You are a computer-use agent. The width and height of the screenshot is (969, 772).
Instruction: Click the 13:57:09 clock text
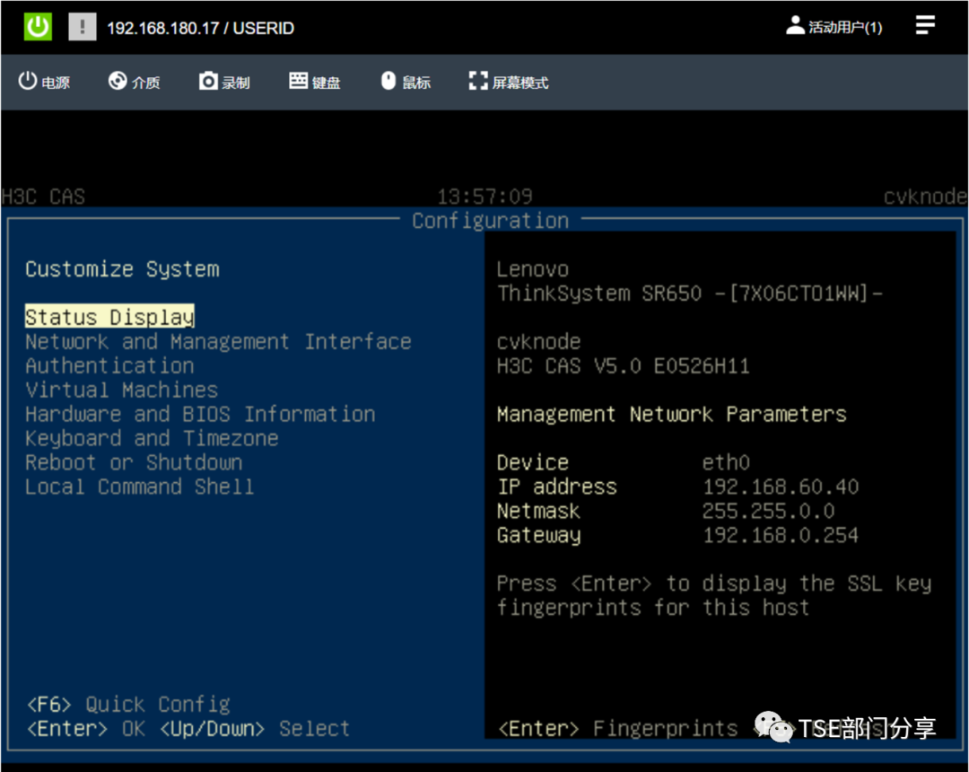[x=485, y=197]
